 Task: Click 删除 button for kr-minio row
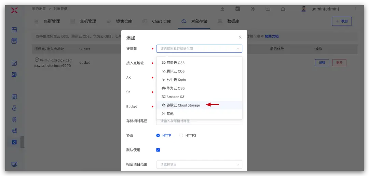click(x=339, y=63)
